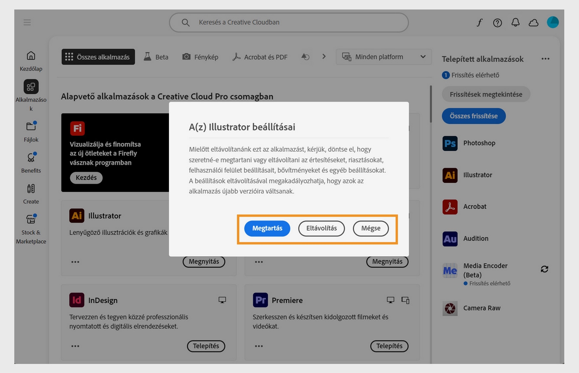Open Benefits in the sidebar

point(31,157)
